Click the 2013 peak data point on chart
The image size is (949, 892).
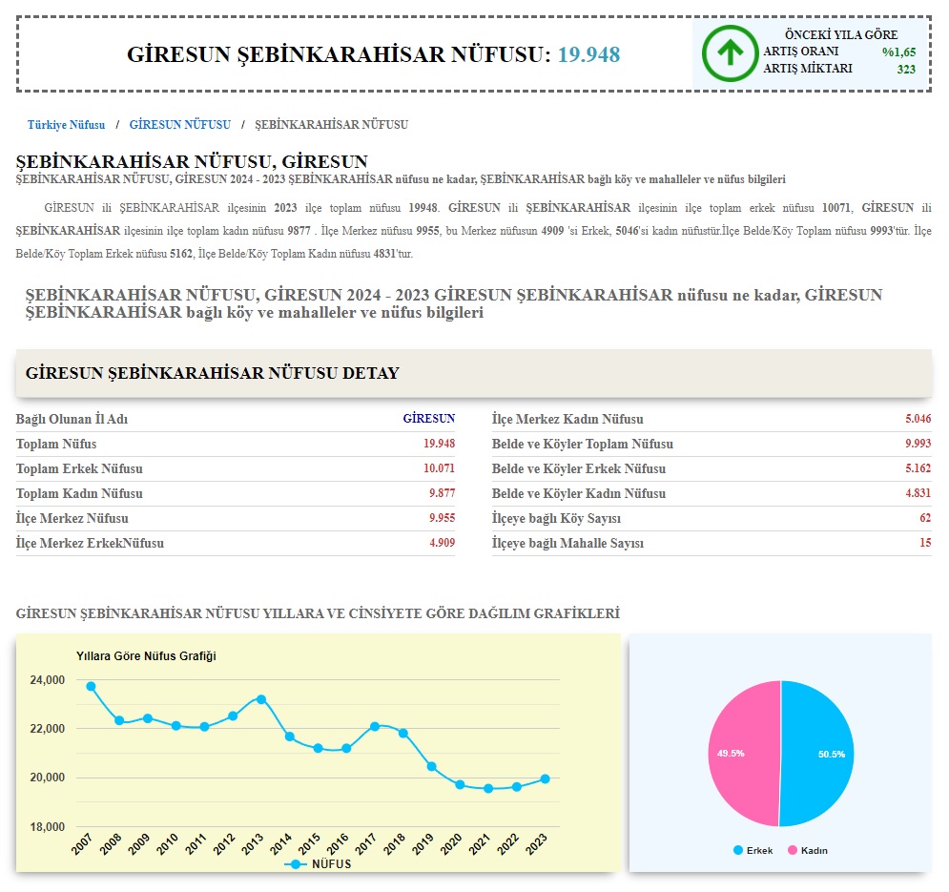pyautogui.click(x=261, y=699)
